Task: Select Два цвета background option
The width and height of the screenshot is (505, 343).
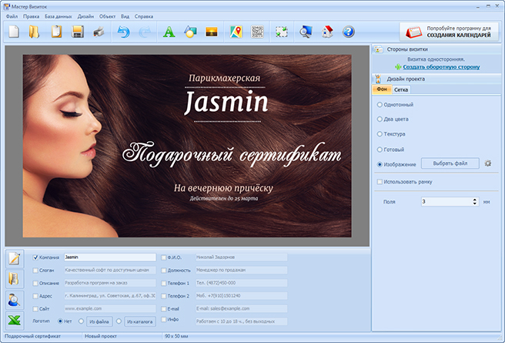Action: click(x=380, y=119)
